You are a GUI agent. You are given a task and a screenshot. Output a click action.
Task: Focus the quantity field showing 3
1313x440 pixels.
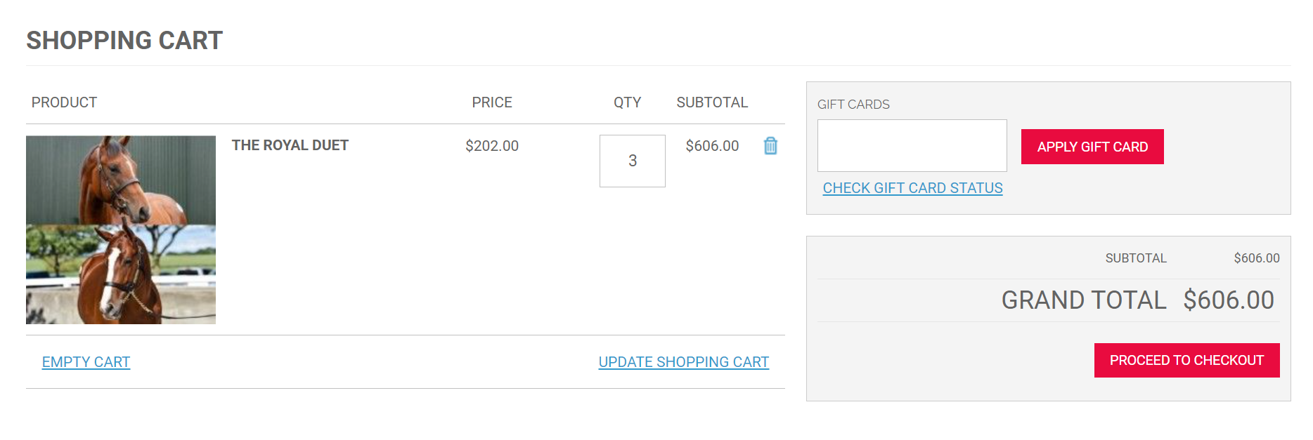click(x=633, y=161)
